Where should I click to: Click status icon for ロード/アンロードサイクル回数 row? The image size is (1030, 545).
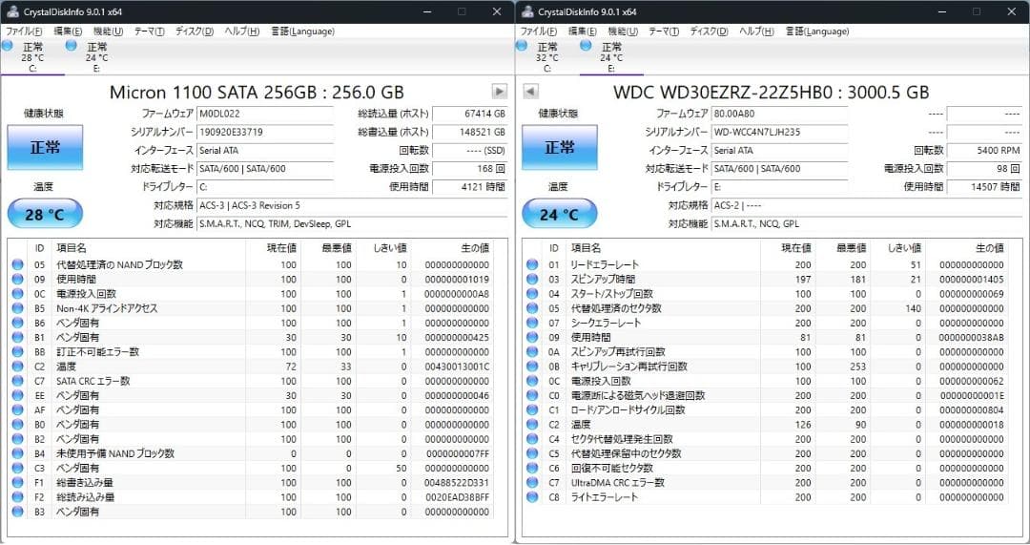[532, 409]
